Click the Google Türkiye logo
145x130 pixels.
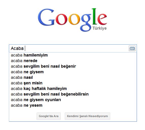tap(72, 20)
